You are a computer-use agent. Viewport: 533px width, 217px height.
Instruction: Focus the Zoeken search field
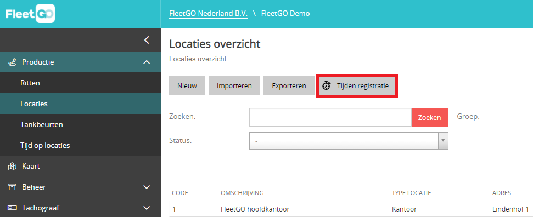[330, 117]
